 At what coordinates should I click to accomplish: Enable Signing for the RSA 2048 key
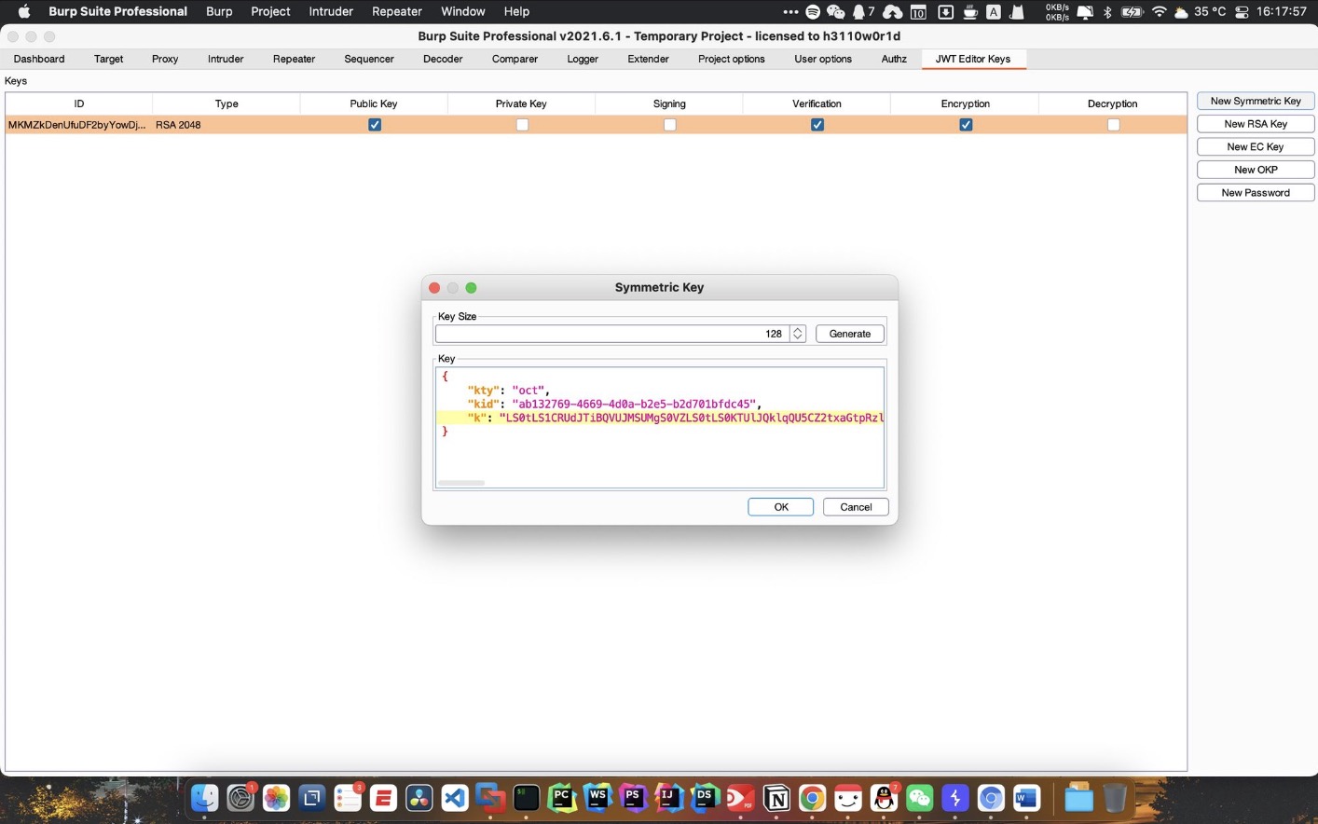(x=669, y=125)
